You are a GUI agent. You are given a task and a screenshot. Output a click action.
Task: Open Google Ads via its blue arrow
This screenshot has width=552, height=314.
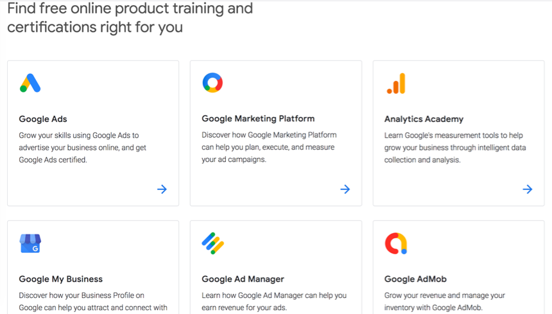click(x=162, y=189)
